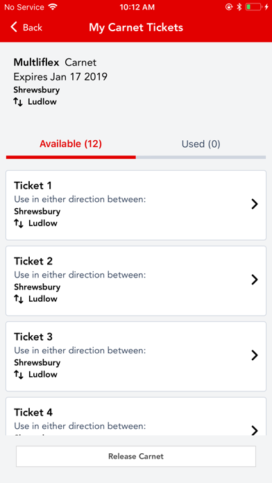272x483 pixels.
Task: Tap the direction arrows icon in Ticket 3
Action: coord(19,375)
